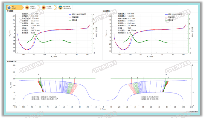This screenshot has height=118, width=204.
Task: Click the vertical splitter between wheel charts
Action: 102,35
